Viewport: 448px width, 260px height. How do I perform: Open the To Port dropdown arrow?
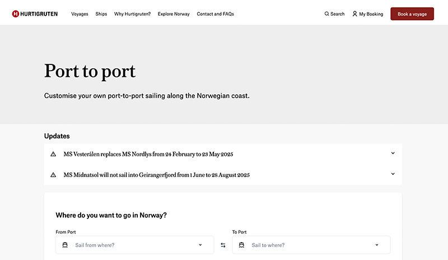tap(377, 245)
